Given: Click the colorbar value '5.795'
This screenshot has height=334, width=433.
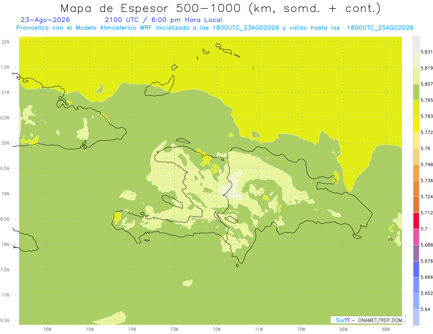Looking at the screenshot, I should (x=427, y=100).
